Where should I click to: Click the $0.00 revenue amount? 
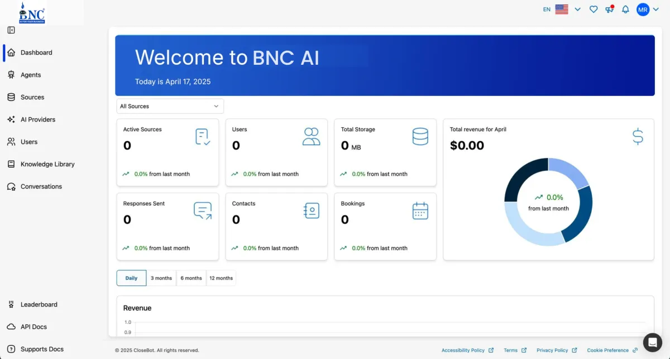coord(467,146)
